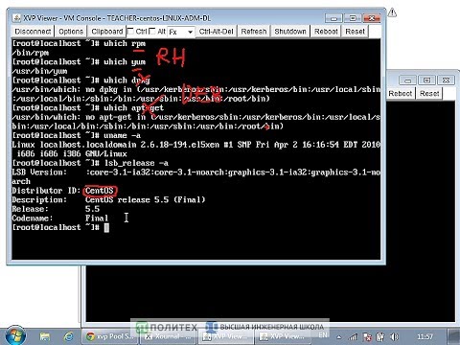Click the Disconnect button in VM Console
Image resolution: width=460 pixels, height=345 pixels.
(x=33, y=32)
